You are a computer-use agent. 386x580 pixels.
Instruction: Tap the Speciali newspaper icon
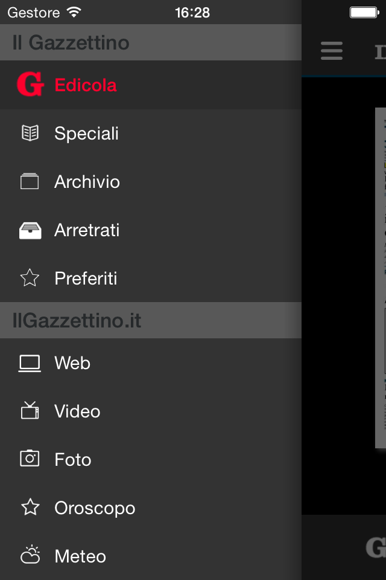[30, 133]
